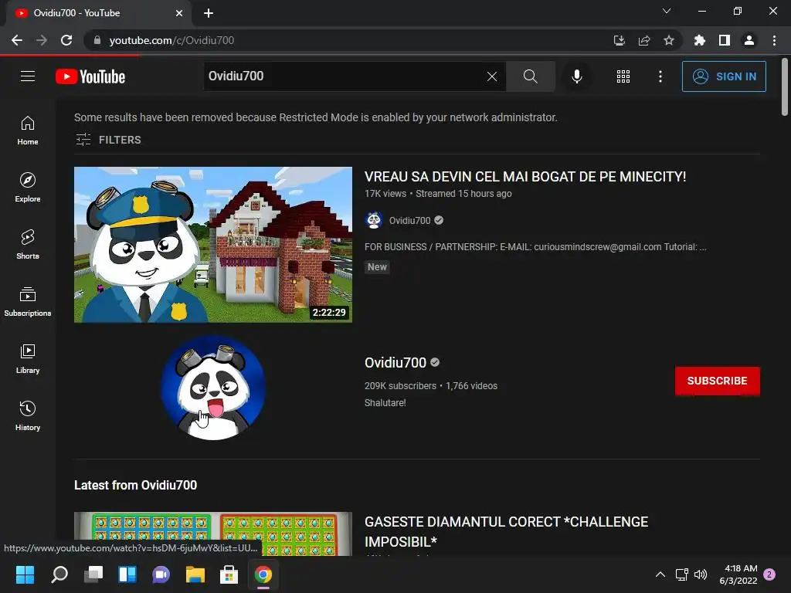Open Chrome extensions puzzle icon
Viewport: 791px width, 593px height.
(x=699, y=40)
